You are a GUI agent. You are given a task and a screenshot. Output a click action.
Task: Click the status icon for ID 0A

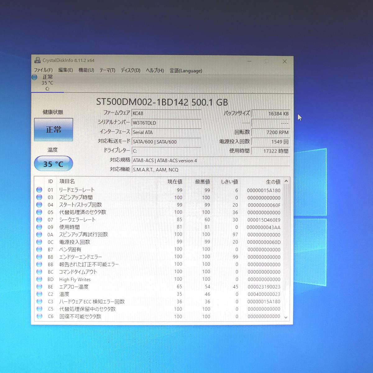tap(39, 234)
